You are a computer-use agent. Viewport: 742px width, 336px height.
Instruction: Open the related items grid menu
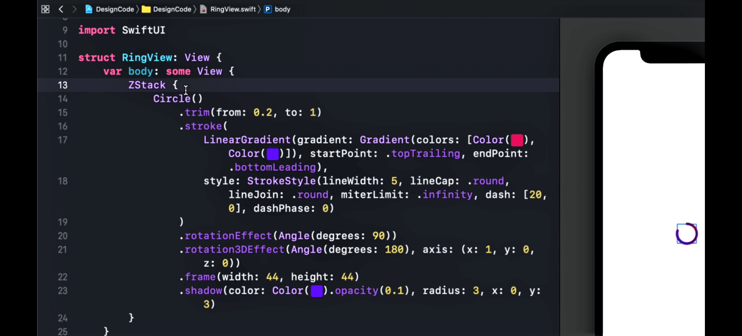[45, 9]
